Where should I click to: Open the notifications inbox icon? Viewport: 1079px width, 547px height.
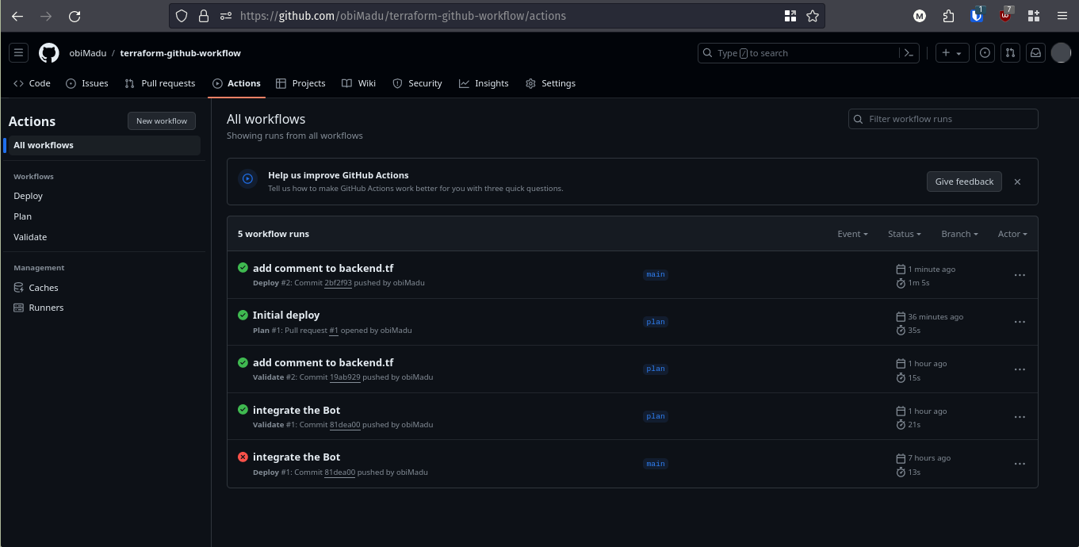pyautogui.click(x=1035, y=53)
